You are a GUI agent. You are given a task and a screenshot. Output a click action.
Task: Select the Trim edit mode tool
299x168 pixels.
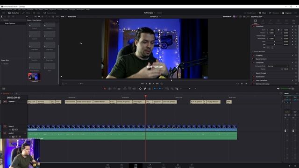[110, 89]
